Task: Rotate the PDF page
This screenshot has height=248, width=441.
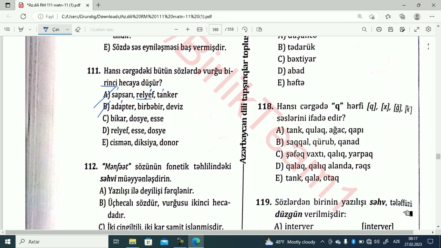Action: (x=245, y=30)
